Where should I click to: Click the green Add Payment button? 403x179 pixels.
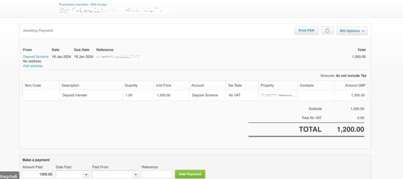pos(190,174)
